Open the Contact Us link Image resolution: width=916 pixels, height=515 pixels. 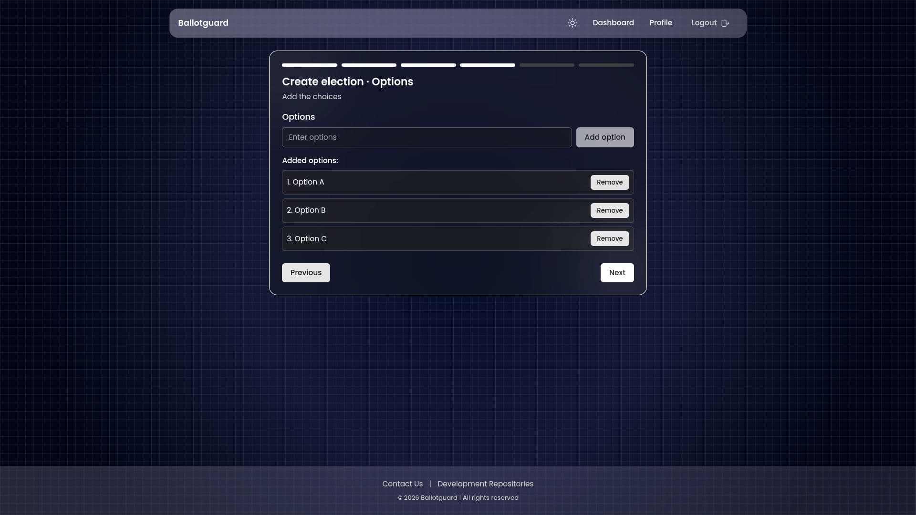click(x=402, y=484)
